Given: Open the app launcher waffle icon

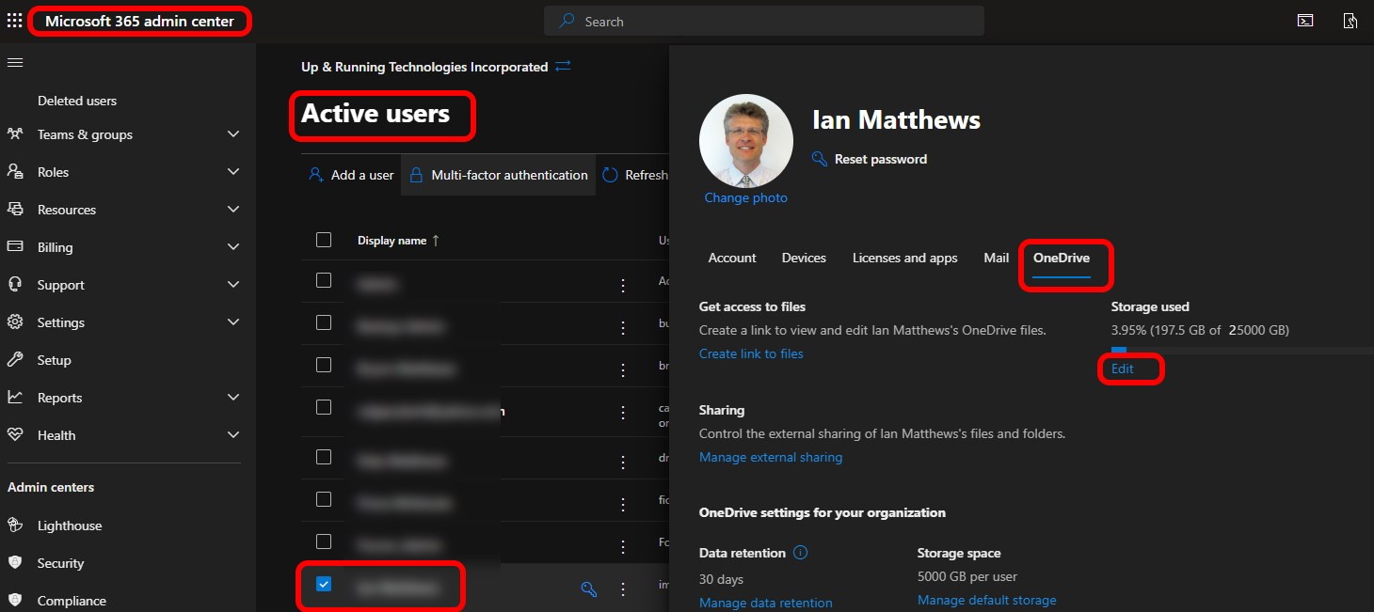Looking at the screenshot, I should (14, 21).
